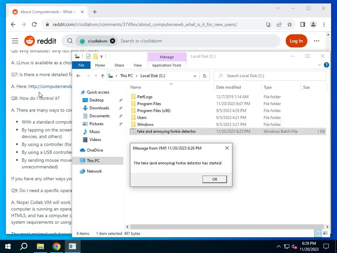
Task: Go back in File Explorer
Action: click(x=78, y=76)
